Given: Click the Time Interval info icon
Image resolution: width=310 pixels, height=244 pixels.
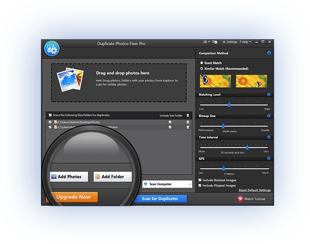Looking at the screenshot, I should [x=269, y=137].
